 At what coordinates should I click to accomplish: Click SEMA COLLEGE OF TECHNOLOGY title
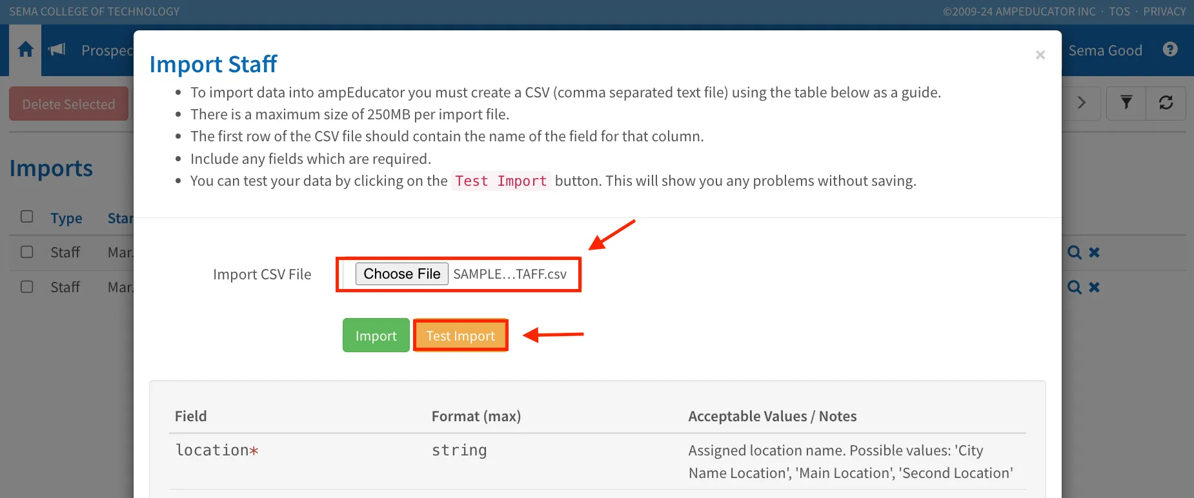pos(94,12)
